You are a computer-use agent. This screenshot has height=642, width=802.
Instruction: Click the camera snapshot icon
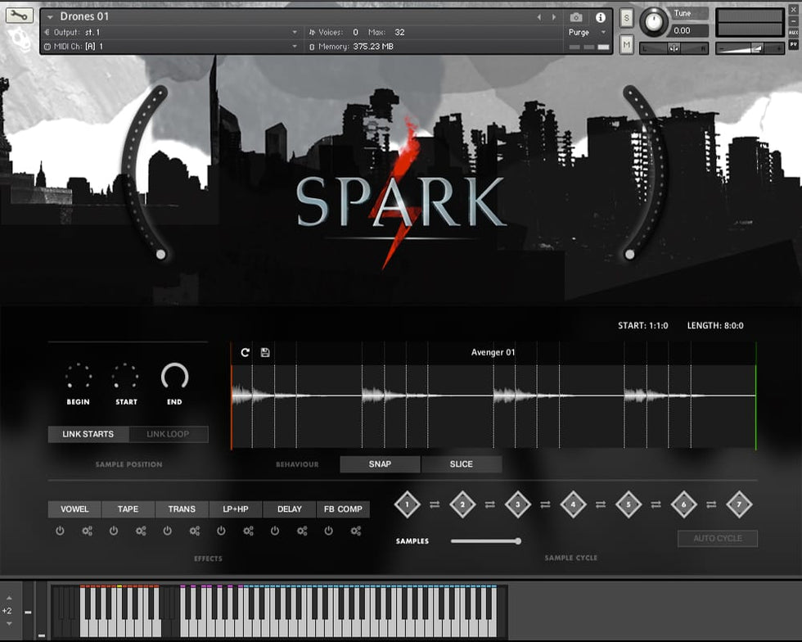(576, 17)
